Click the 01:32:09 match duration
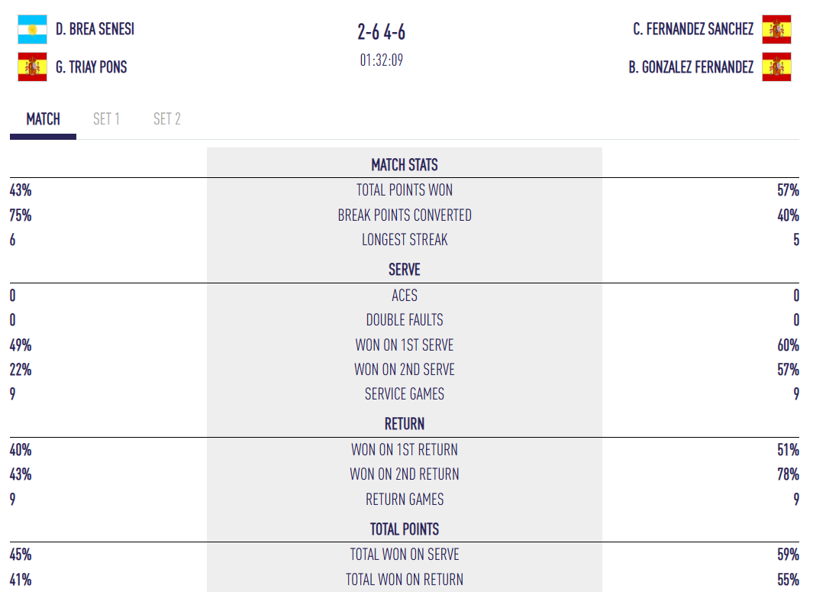This screenshot has height=605, width=813. pos(382,60)
